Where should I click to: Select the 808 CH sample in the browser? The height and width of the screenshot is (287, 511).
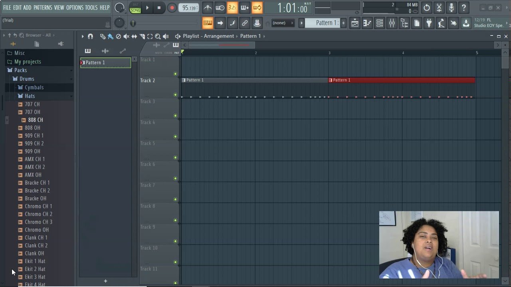click(35, 120)
